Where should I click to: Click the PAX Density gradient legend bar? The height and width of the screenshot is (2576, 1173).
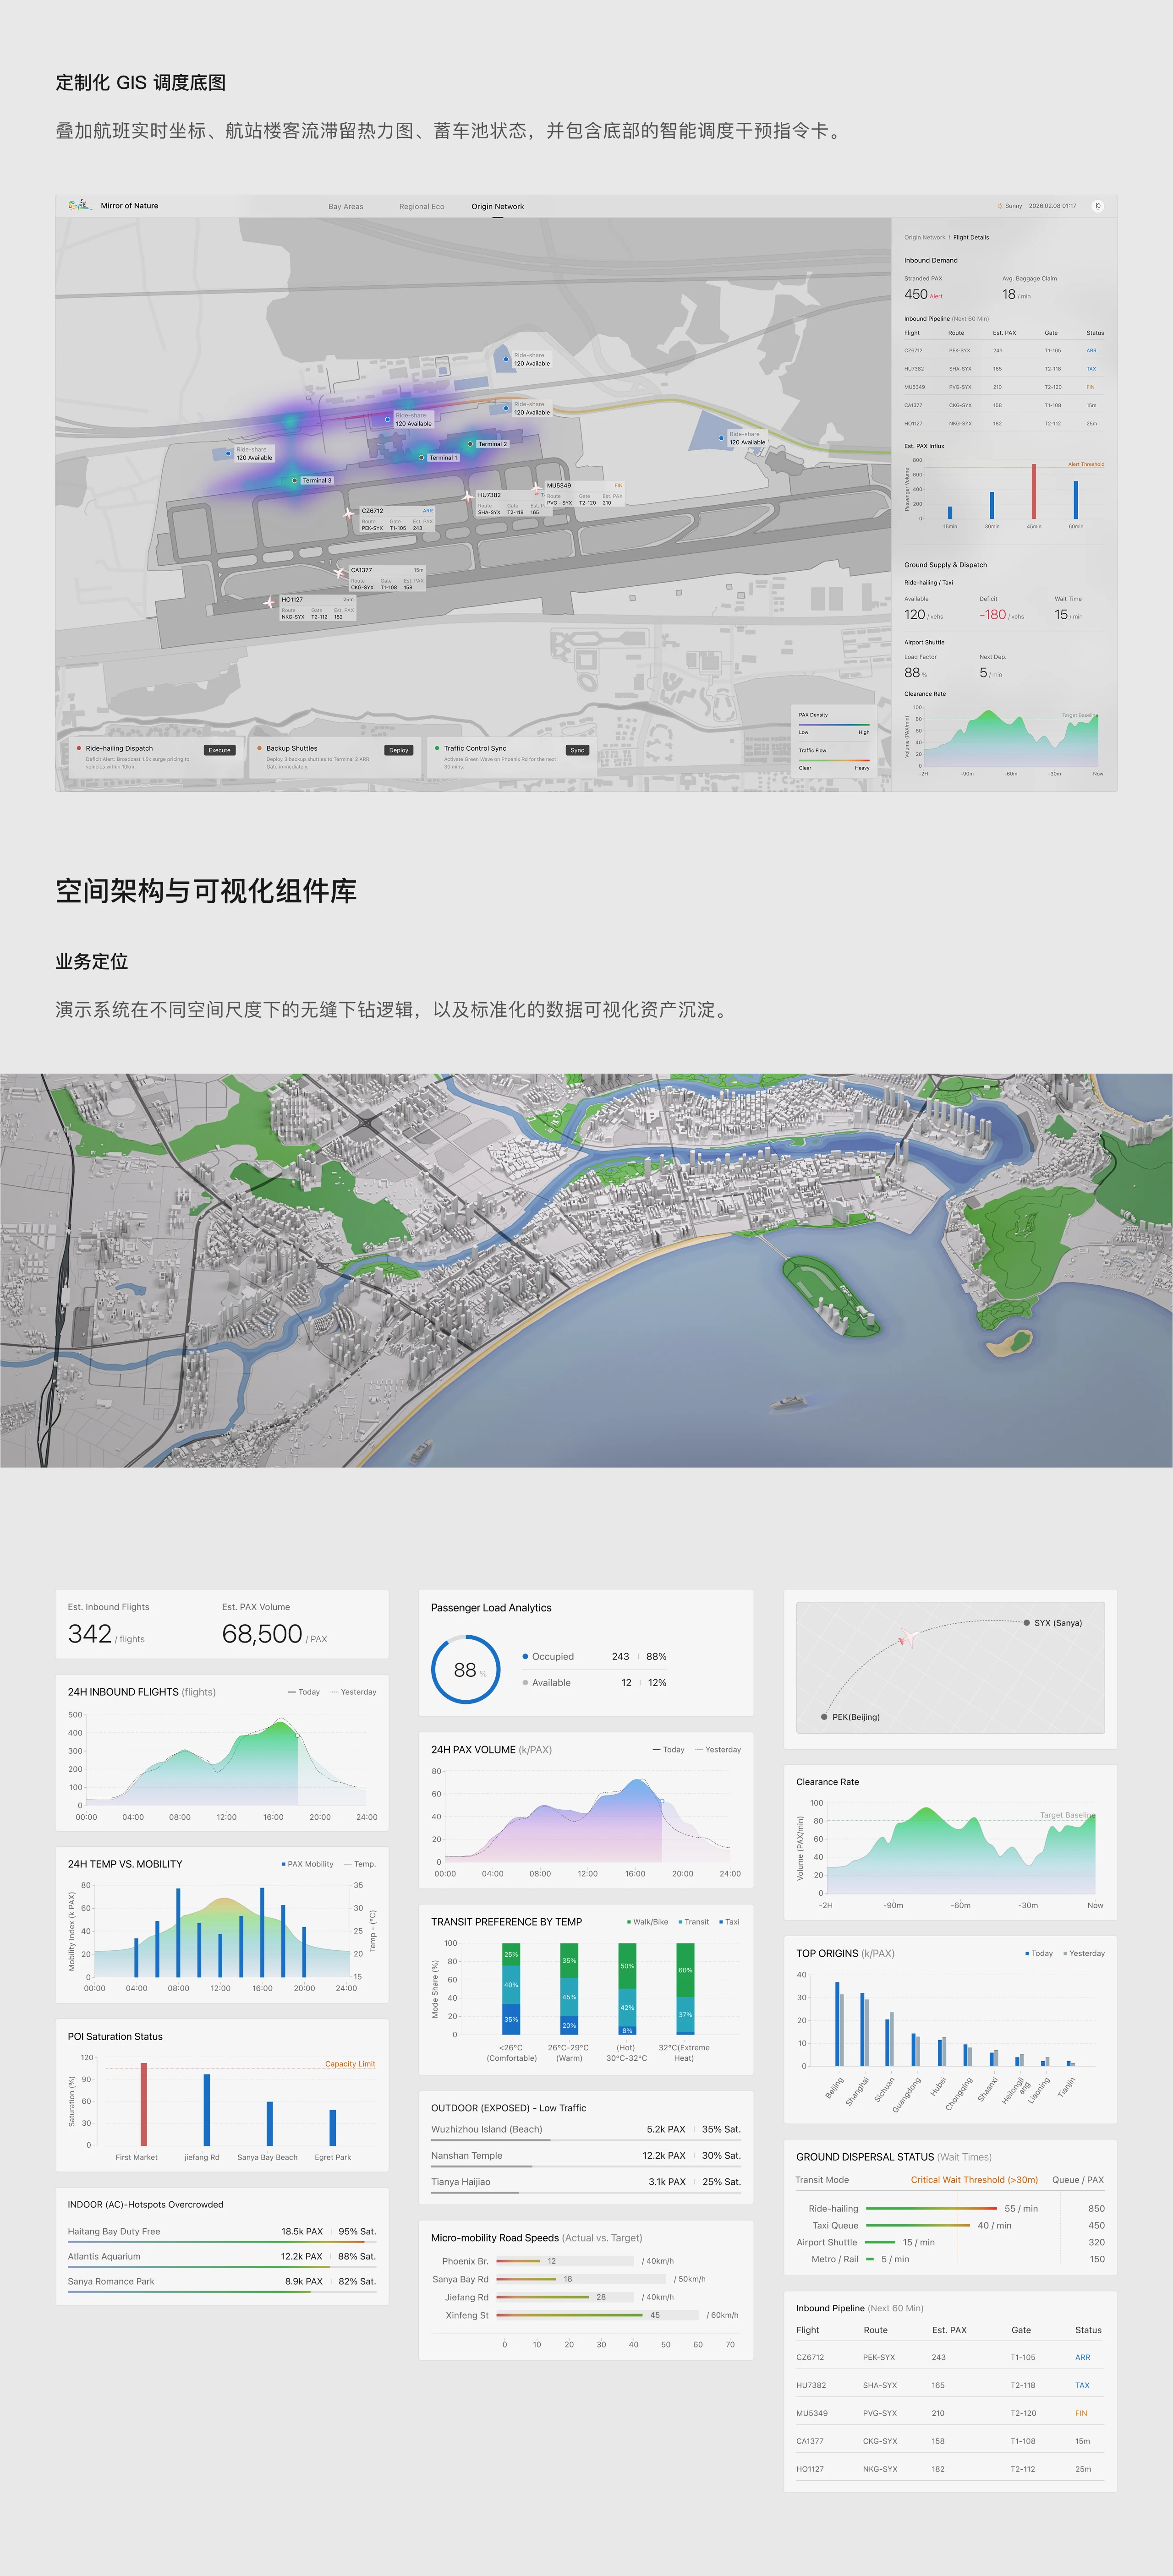click(x=834, y=724)
